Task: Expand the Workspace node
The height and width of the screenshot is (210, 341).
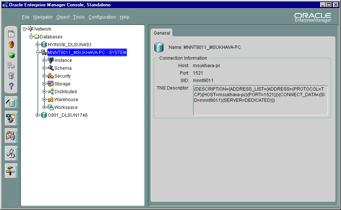Action: (44, 107)
